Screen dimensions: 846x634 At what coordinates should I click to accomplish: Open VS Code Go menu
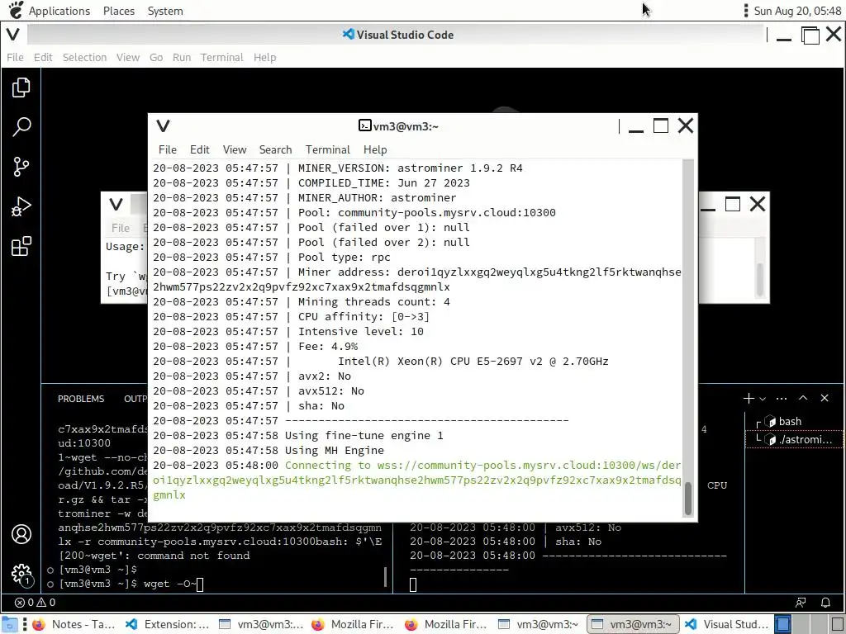click(156, 57)
